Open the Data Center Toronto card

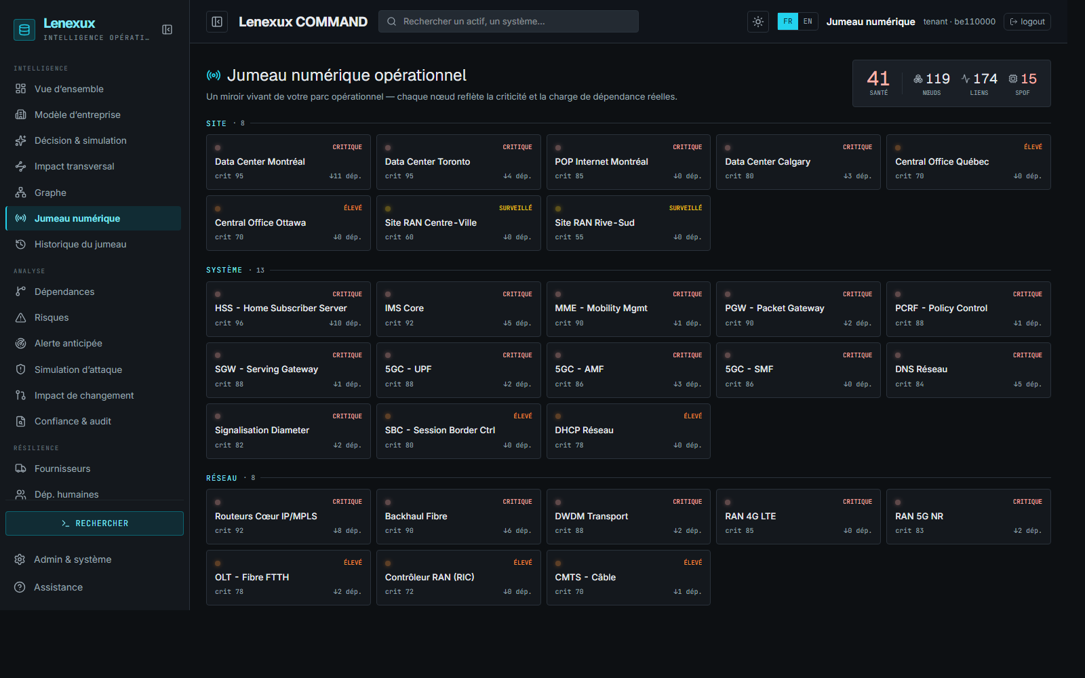(458, 162)
